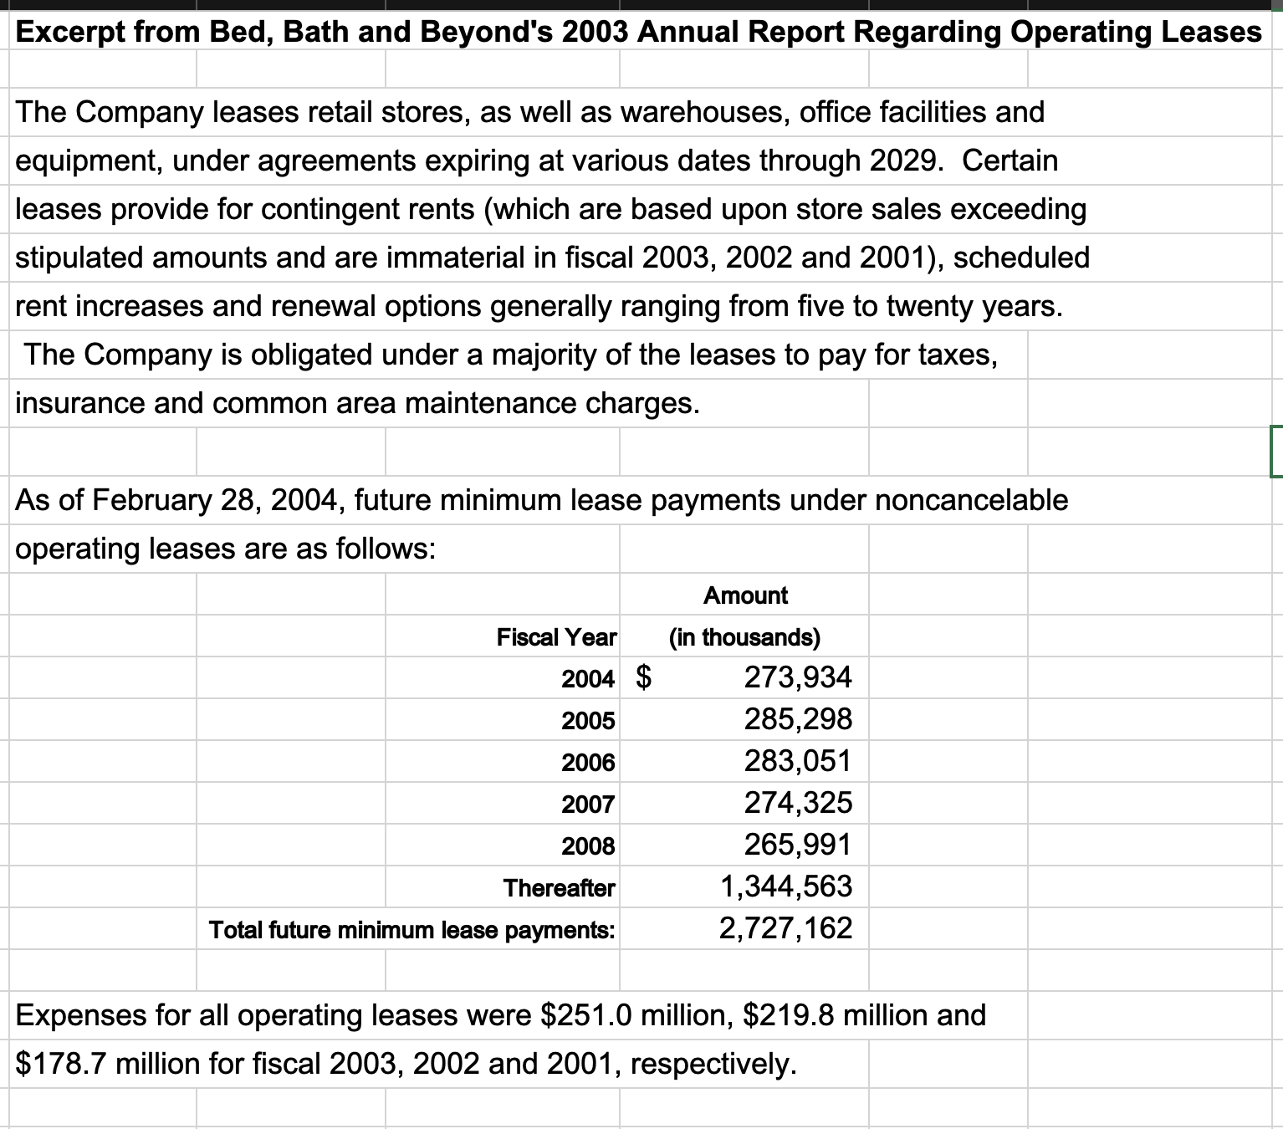The height and width of the screenshot is (1129, 1283).
Task: Click the highlighted cell on the right edge
Action: (x=1278, y=450)
